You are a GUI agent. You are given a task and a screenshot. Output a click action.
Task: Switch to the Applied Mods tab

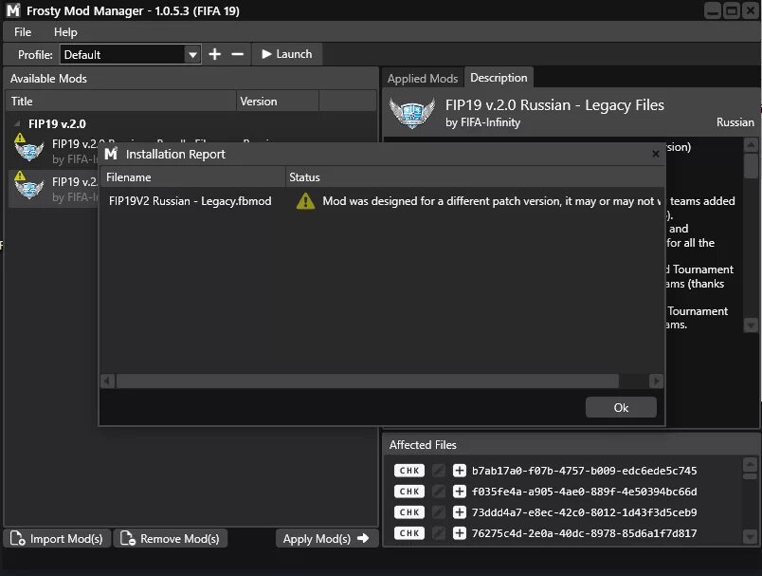click(x=423, y=79)
